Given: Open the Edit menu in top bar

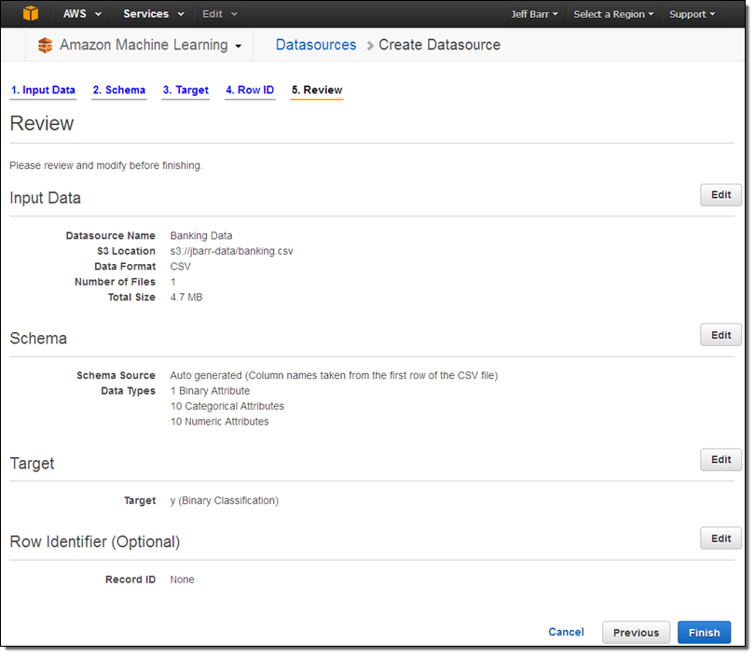Looking at the screenshot, I should [220, 14].
